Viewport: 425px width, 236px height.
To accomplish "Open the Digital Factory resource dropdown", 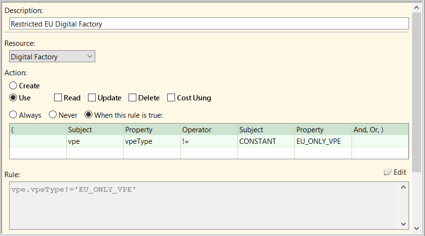I will (x=52, y=57).
